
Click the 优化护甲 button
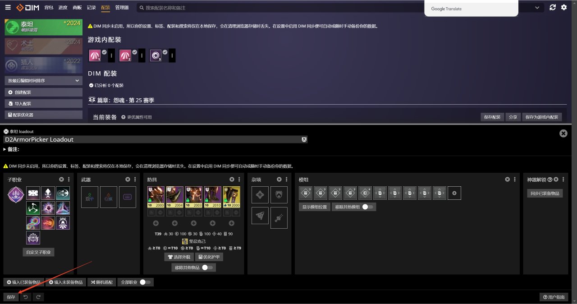click(209, 257)
